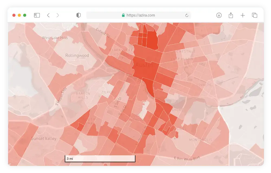Click the 3 mi scale bar
Viewport: 271px width, 173px height.
(100, 159)
